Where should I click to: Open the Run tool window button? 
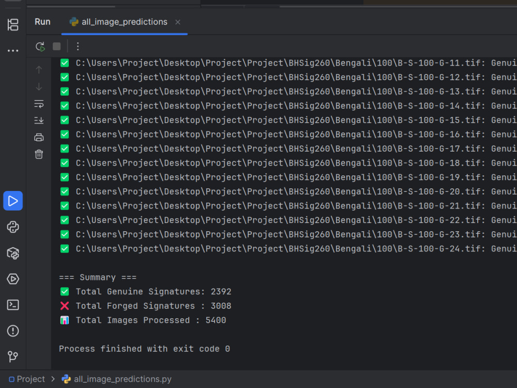pyautogui.click(x=13, y=201)
